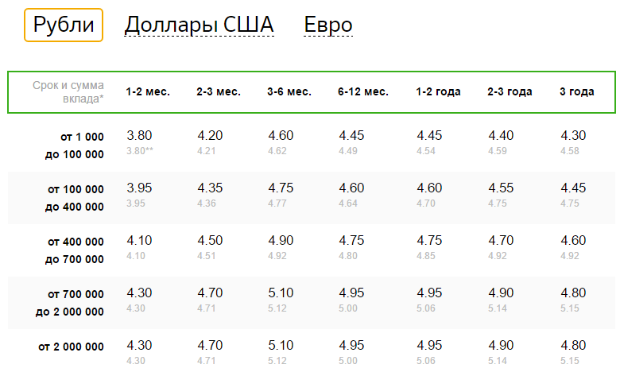Select the от 2 000 000 row label
Screen dimensions: 620x372
pos(72,347)
